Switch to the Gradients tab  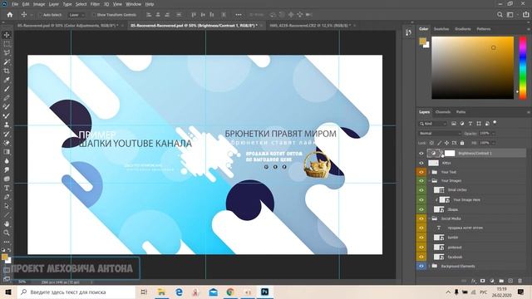(463, 29)
